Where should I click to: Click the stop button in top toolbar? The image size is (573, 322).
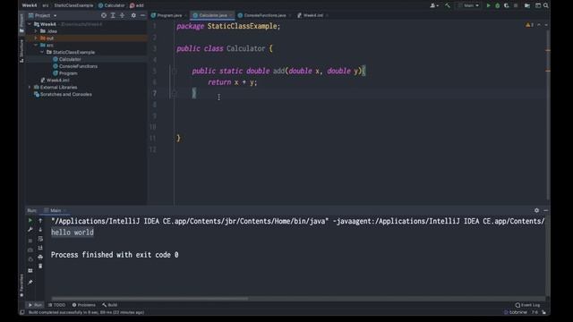(516, 5)
